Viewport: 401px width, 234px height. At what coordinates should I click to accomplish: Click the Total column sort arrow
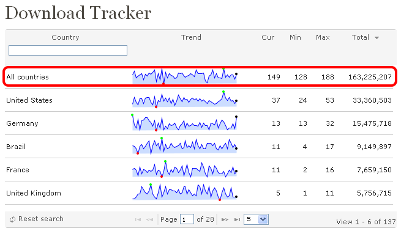(x=377, y=38)
